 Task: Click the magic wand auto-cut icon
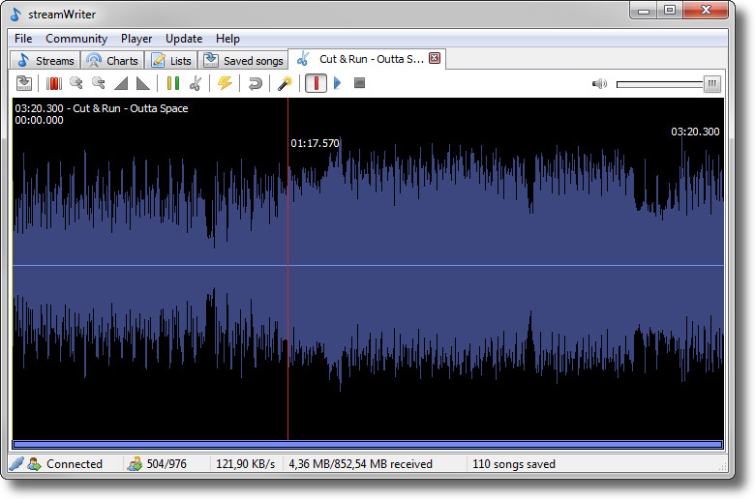pyautogui.click(x=285, y=83)
